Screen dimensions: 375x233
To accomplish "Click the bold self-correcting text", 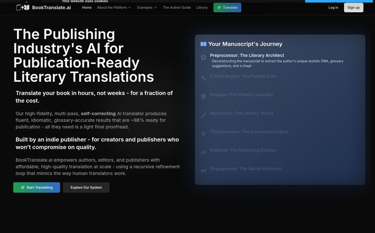I will (98, 113).
